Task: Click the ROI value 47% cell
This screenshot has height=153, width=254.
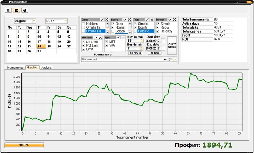Action: point(223,39)
